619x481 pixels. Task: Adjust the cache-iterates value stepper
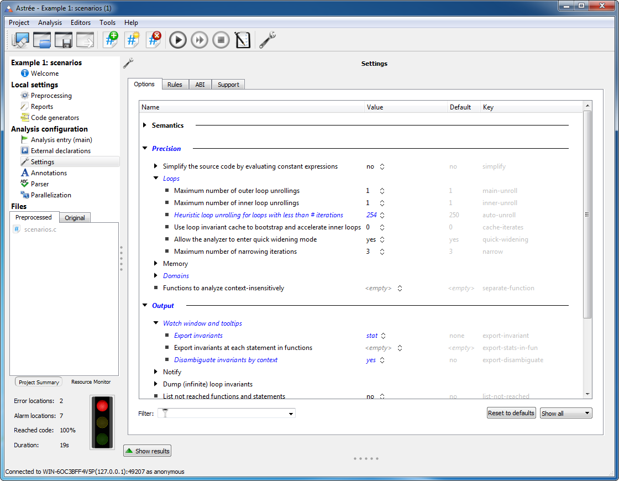point(382,227)
